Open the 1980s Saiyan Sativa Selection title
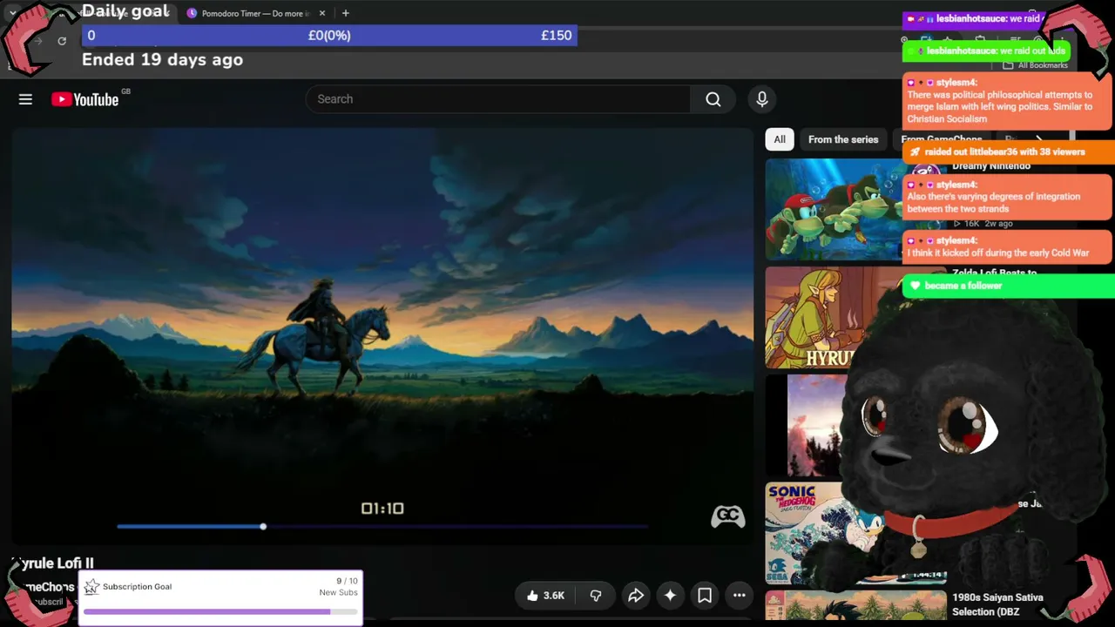The width and height of the screenshot is (1115, 627). point(997,604)
